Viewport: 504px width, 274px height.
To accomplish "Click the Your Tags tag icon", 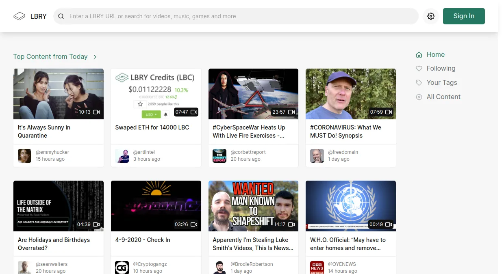I will pos(419,83).
